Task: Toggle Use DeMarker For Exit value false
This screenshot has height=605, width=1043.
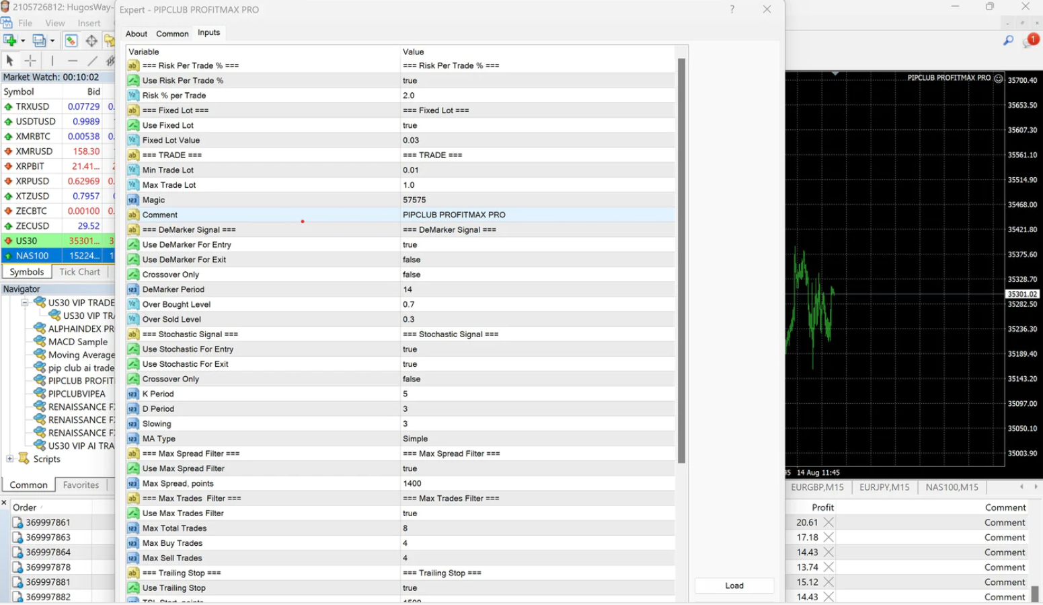Action: [x=412, y=260]
